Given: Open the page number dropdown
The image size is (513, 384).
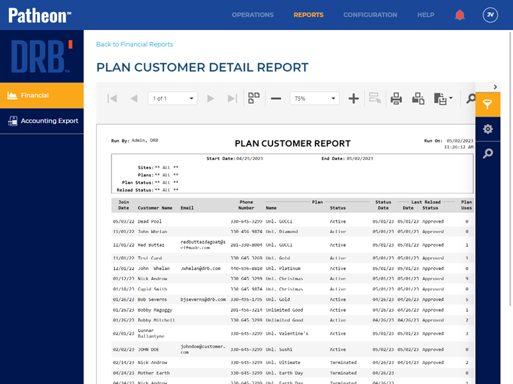Looking at the screenshot, I should click(x=172, y=99).
